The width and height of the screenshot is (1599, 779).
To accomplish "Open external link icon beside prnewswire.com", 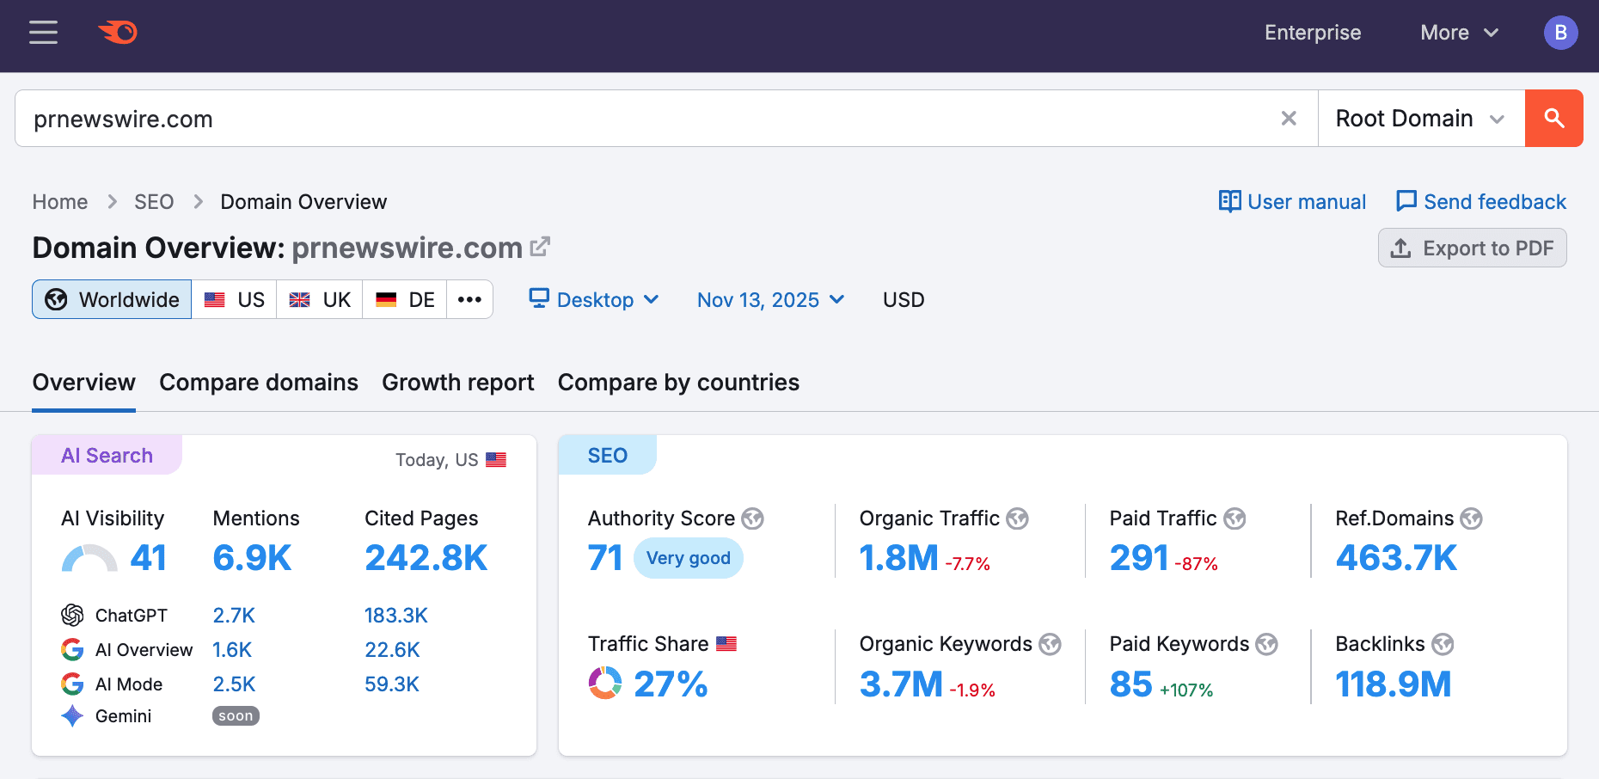I will coord(540,247).
